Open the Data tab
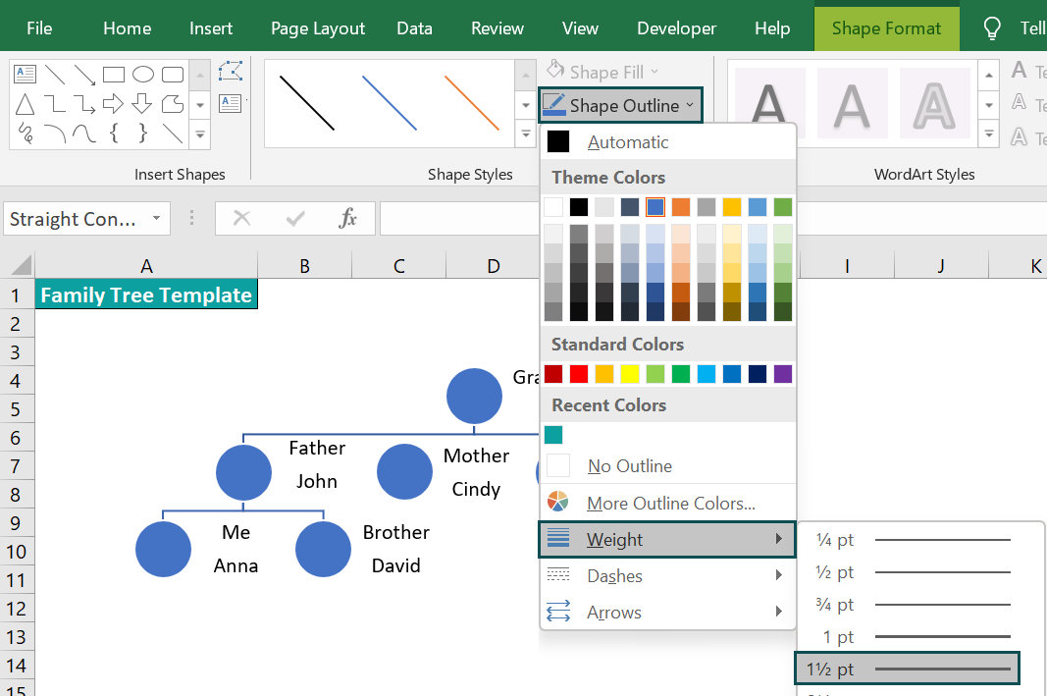The height and width of the screenshot is (696, 1047). 414,28
